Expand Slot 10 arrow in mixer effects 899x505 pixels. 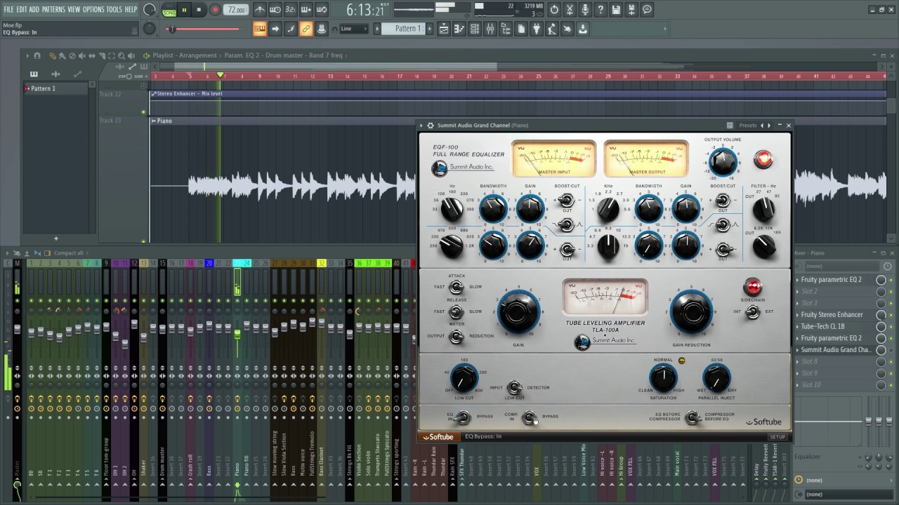click(797, 384)
